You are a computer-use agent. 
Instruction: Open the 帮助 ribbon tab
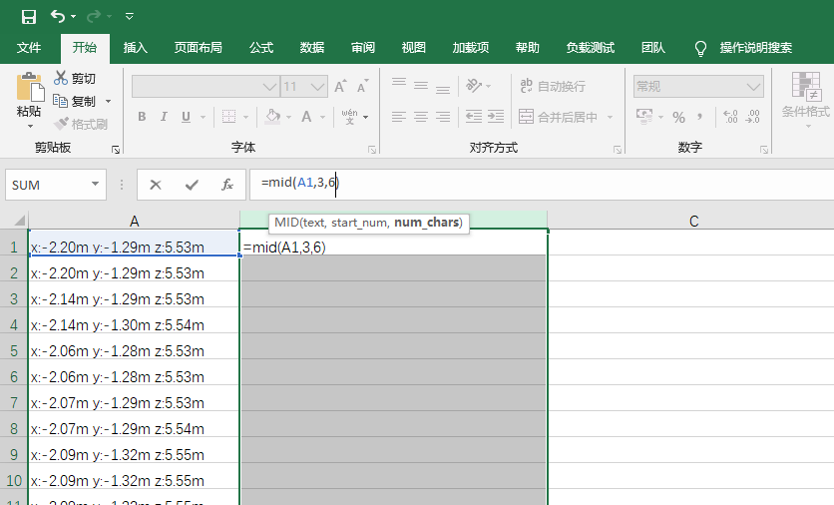coord(527,48)
